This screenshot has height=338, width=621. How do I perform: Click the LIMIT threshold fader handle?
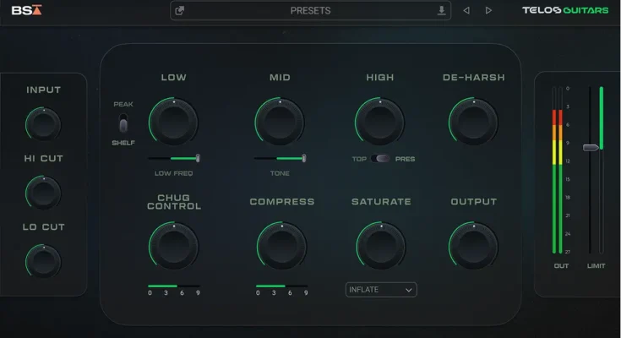(591, 148)
